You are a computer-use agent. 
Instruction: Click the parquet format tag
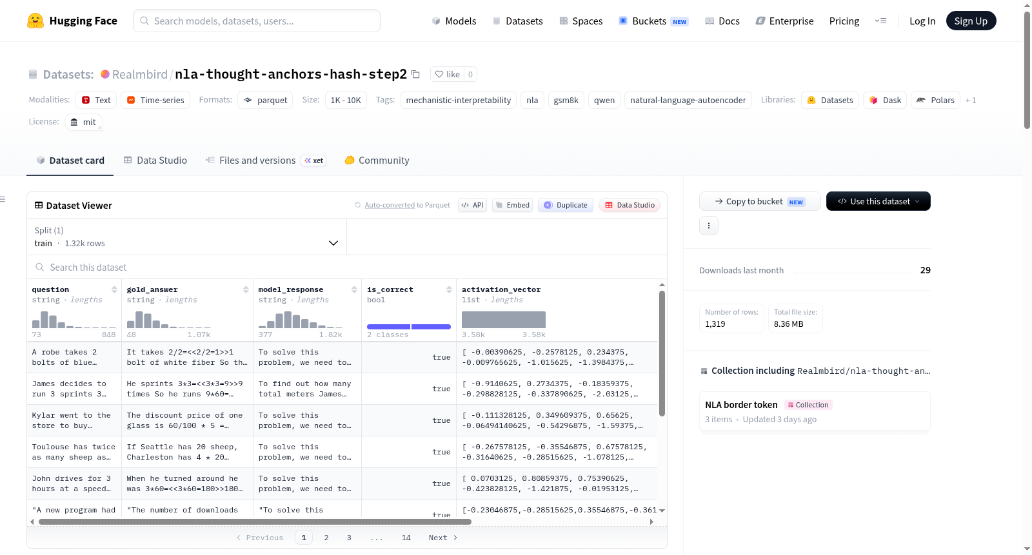[265, 100]
